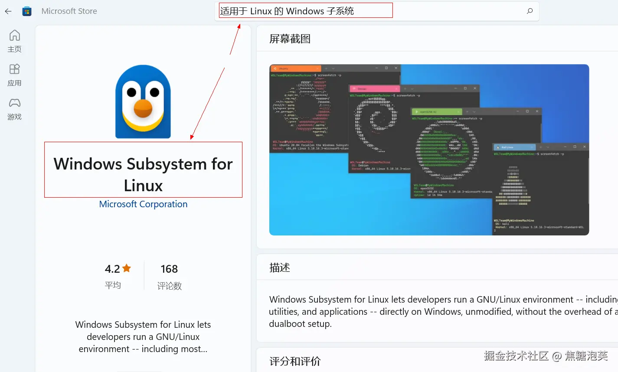The height and width of the screenshot is (372, 618).
Task: Click the Microsoft Store title text
Action: (x=69, y=11)
